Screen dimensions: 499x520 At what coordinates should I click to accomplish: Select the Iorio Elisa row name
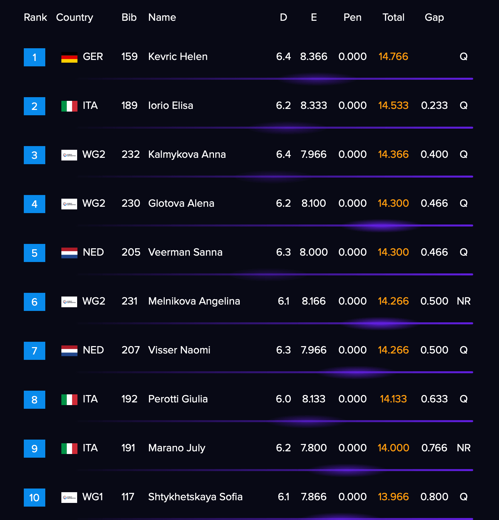click(x=171, y=106)
